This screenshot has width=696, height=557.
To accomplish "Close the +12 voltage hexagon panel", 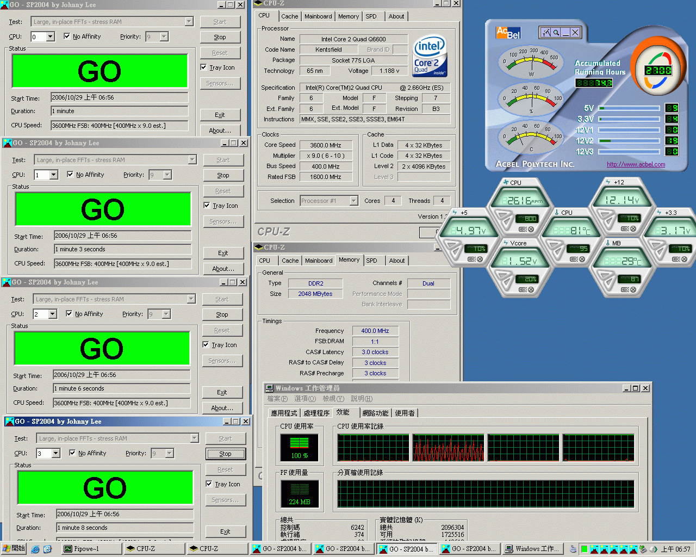I will 633,229.
